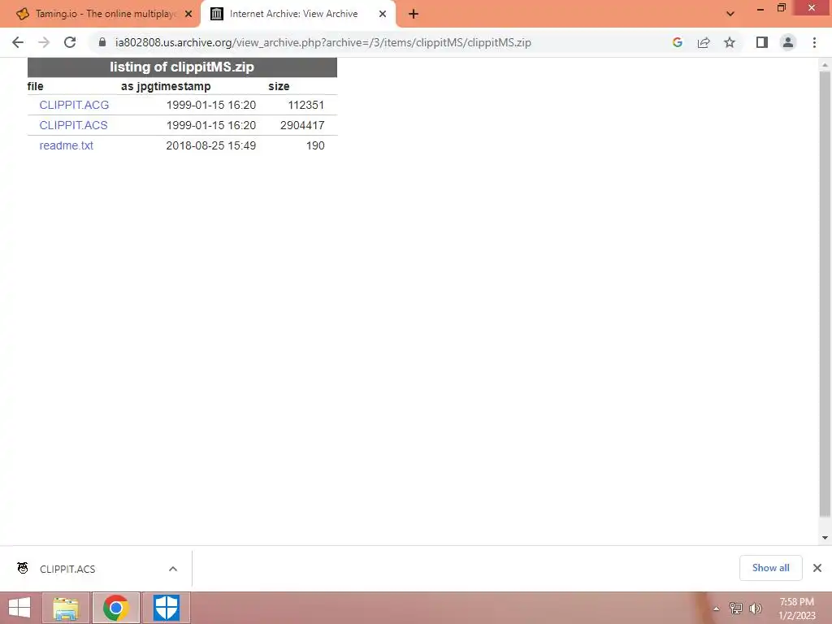832x624 pixels.
Task: Click scrollbar down arrow
Action: point(825,538)
